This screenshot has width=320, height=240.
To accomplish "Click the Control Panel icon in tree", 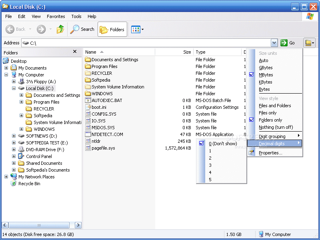I will pyautogui.click(x=21, y=156).
